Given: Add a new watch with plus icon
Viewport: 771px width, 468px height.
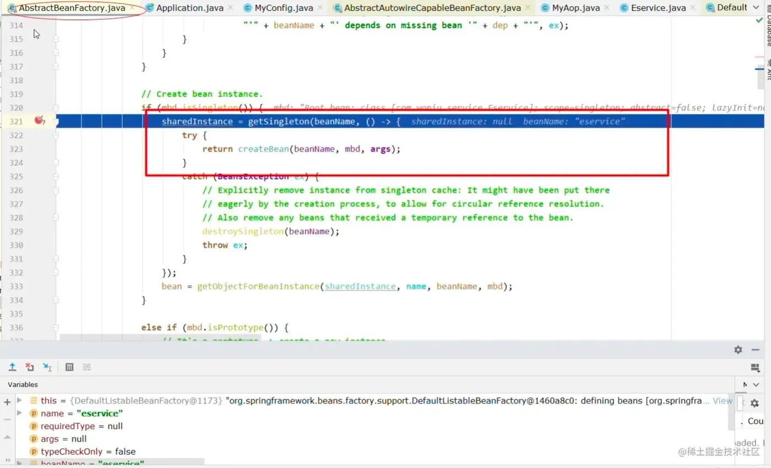Looking at the screenshot, I should [x=7, y=402].
